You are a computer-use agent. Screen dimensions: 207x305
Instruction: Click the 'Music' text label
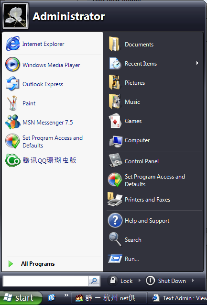[x=132, y=102]
